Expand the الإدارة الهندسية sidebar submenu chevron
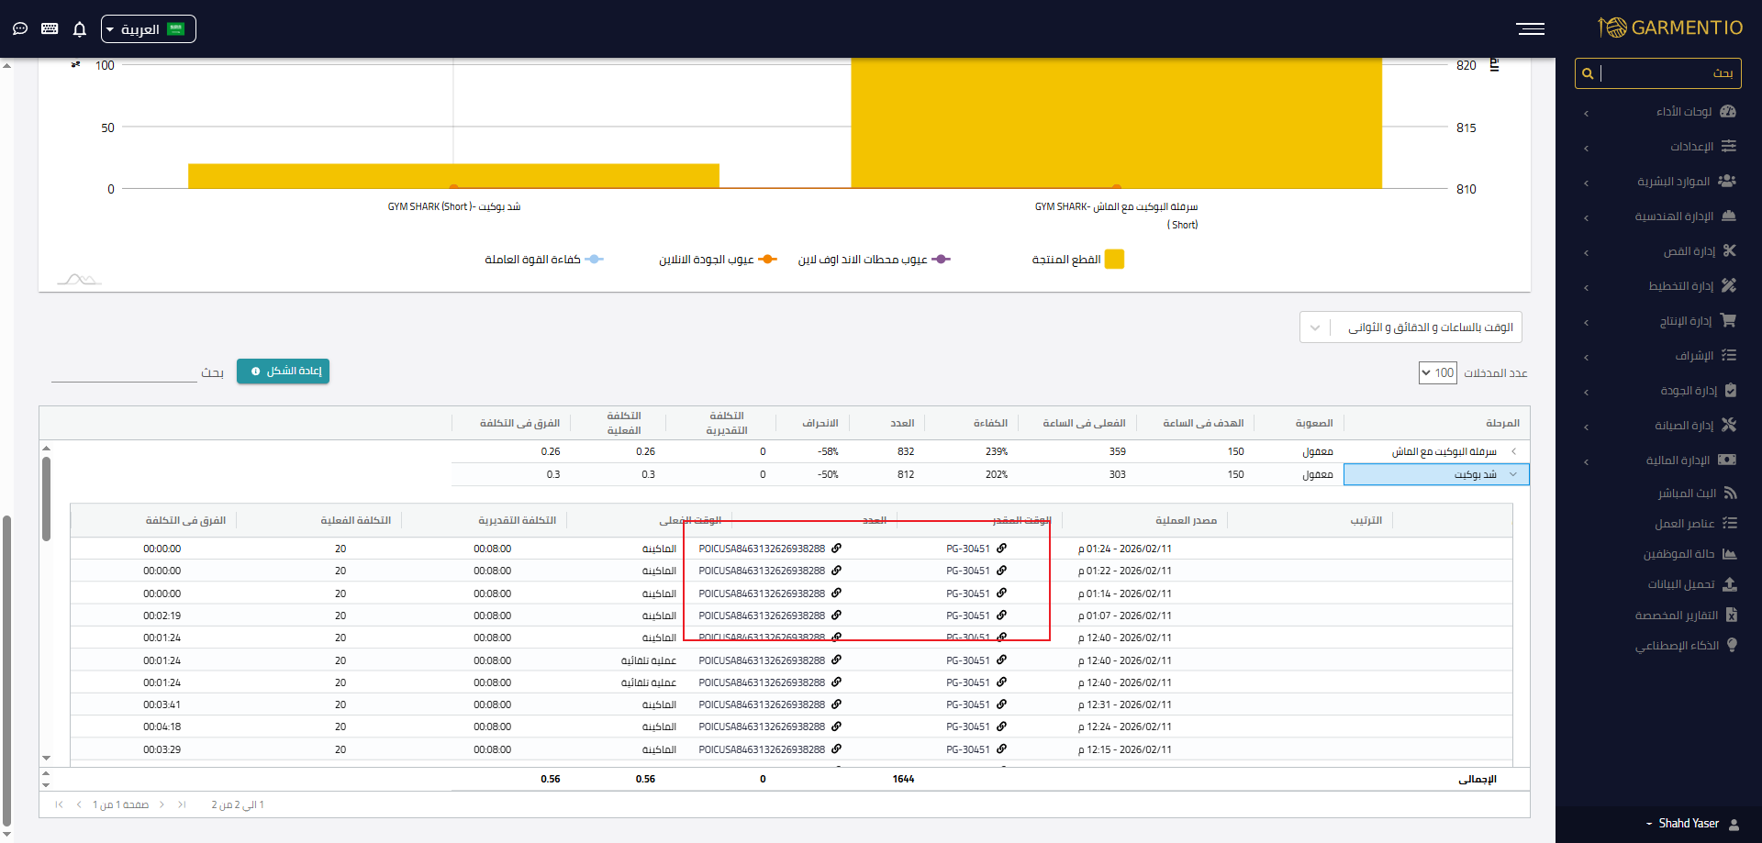The height and width of the screenshot is (843, 1762). (x=1586, y=217)
